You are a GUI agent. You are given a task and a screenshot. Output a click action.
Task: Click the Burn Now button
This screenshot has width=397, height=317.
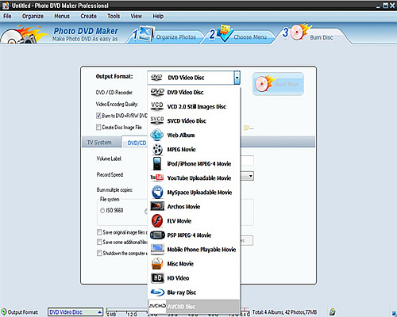pyautogui.click(x=278, y=84)
